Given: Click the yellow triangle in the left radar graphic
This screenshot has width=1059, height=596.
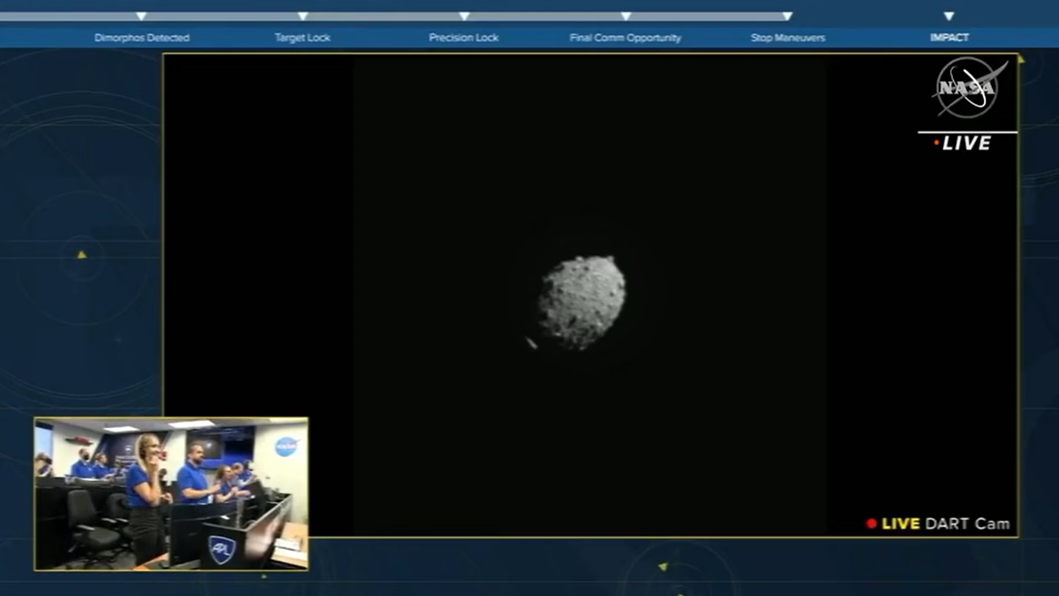Looking at the screenshot, I should point(82,255).
